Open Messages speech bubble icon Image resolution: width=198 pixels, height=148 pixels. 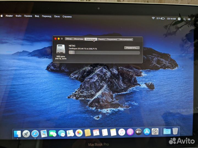click(62, 133)
